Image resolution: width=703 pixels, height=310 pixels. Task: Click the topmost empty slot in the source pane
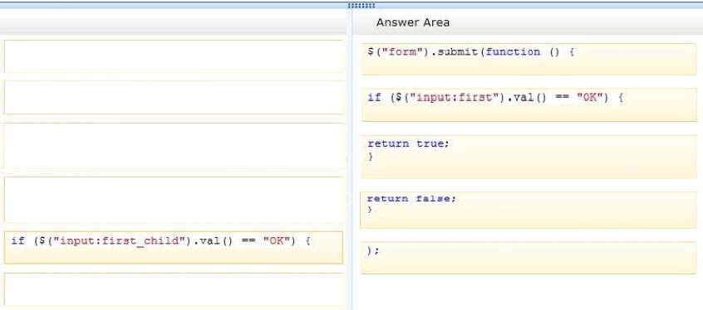174,56
